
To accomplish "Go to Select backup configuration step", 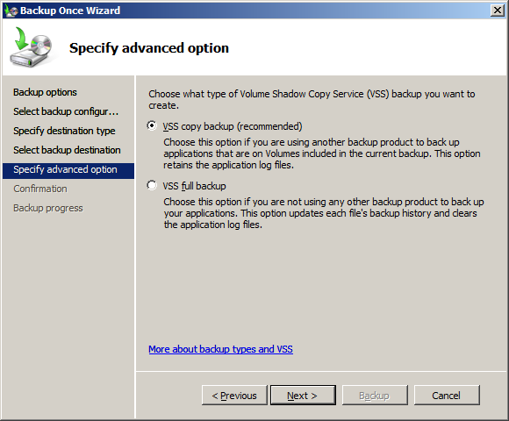I will pyautogui.click(x=66, y=111).
